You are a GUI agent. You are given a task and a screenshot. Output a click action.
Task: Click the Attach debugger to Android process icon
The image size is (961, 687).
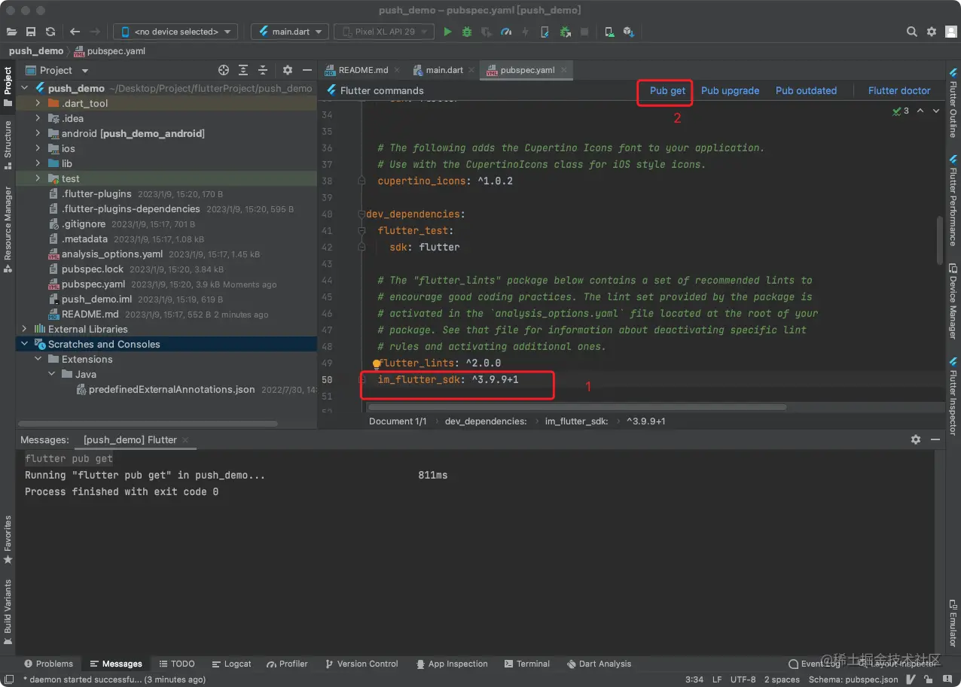[565, 32]
